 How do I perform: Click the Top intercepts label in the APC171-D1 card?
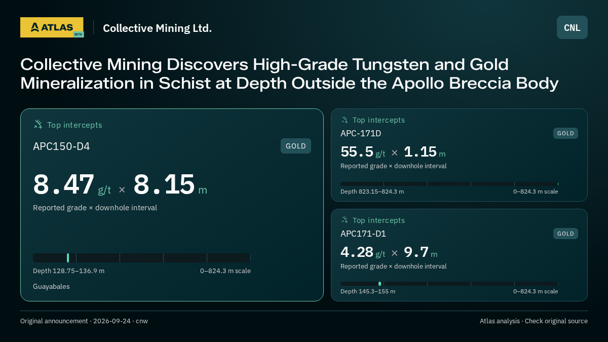pyautogui.click(x=378, y=220)
